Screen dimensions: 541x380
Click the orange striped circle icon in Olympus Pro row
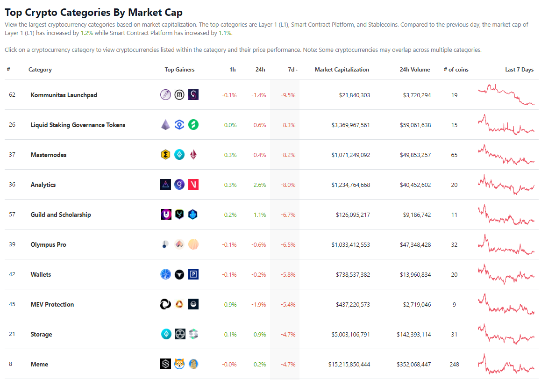pyautogui.click(x=193, y=244)
